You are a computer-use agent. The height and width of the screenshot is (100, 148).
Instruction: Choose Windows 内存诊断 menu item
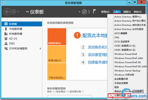coord(124,75)
